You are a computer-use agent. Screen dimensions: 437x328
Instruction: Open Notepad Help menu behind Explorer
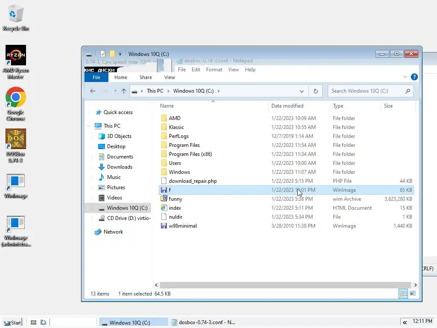coord(250,70)
